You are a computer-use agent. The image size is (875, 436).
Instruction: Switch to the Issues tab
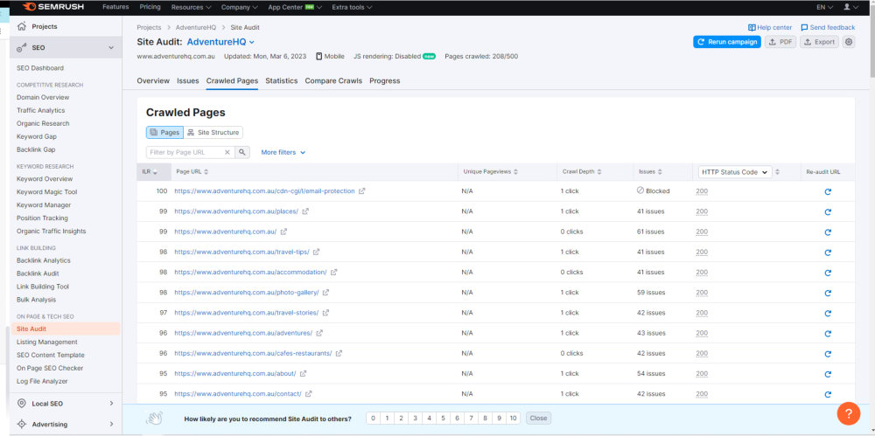point(188,81)
